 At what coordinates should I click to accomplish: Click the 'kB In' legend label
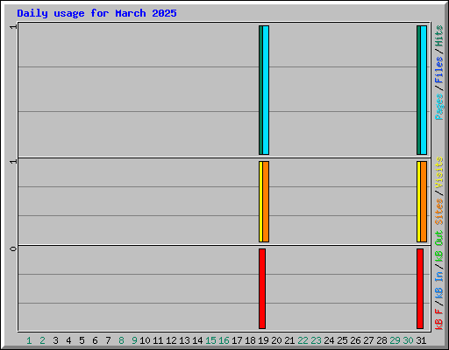(439, 285)
